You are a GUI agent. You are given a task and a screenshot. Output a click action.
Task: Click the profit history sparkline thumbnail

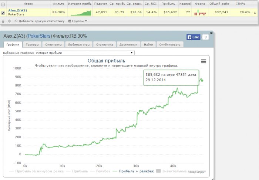[81, 13]
